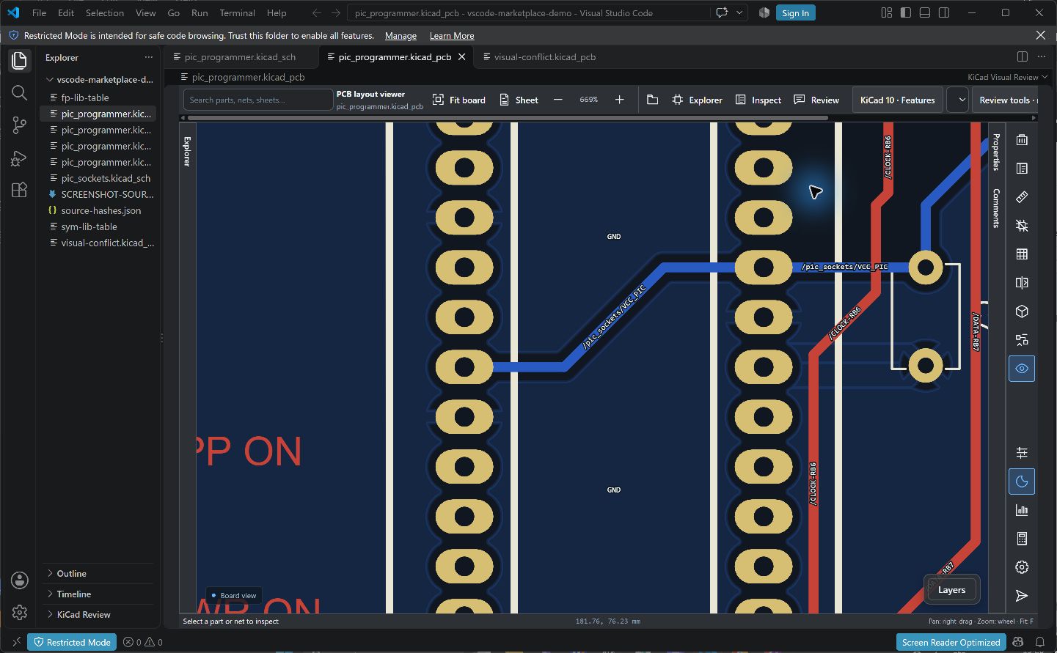The width and height of the screenshot is (1057, 653).
Task: Collapse vscode-marketplace-demo folder
Action: click(99, 80)
